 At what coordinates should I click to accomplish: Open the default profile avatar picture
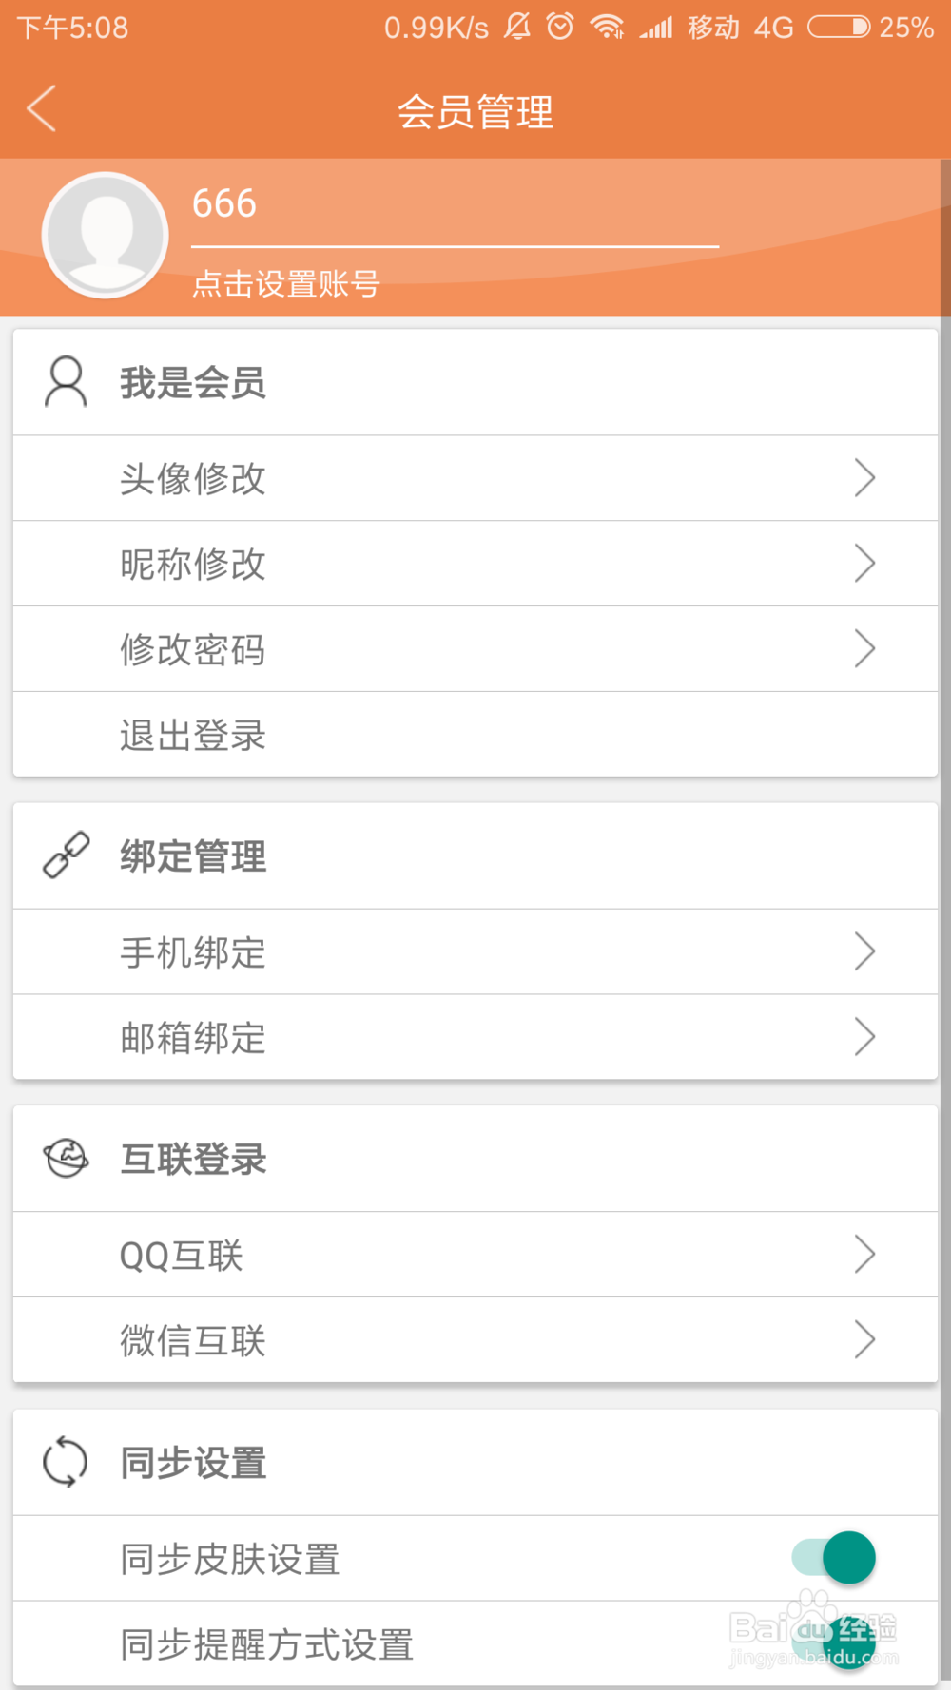tap(105, 235)
